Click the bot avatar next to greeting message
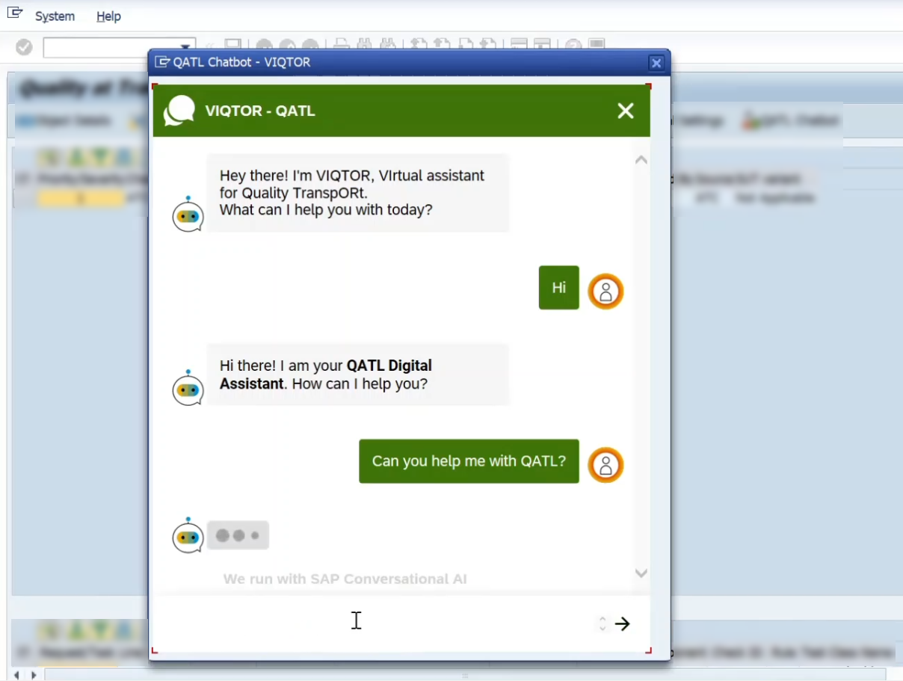 coord(188,215)
